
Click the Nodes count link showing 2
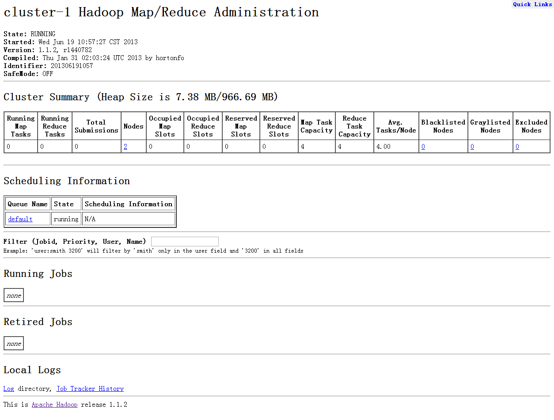[125, 147]
